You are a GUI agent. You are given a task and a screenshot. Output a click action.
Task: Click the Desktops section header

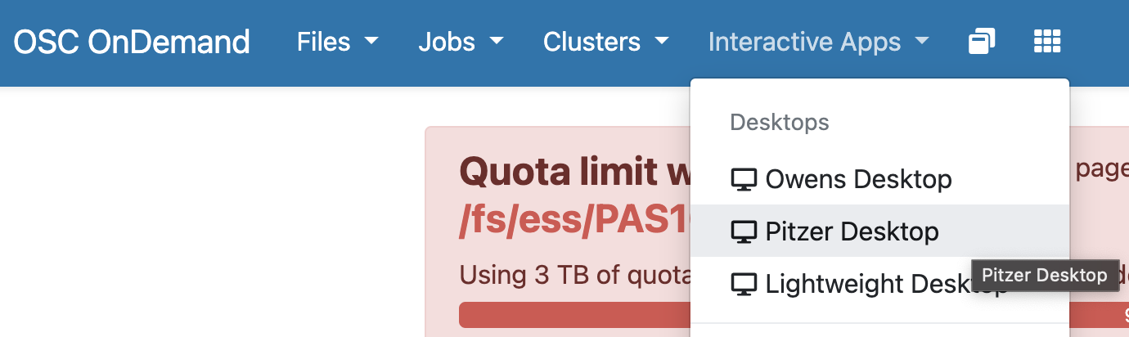(x=780, y=123)
